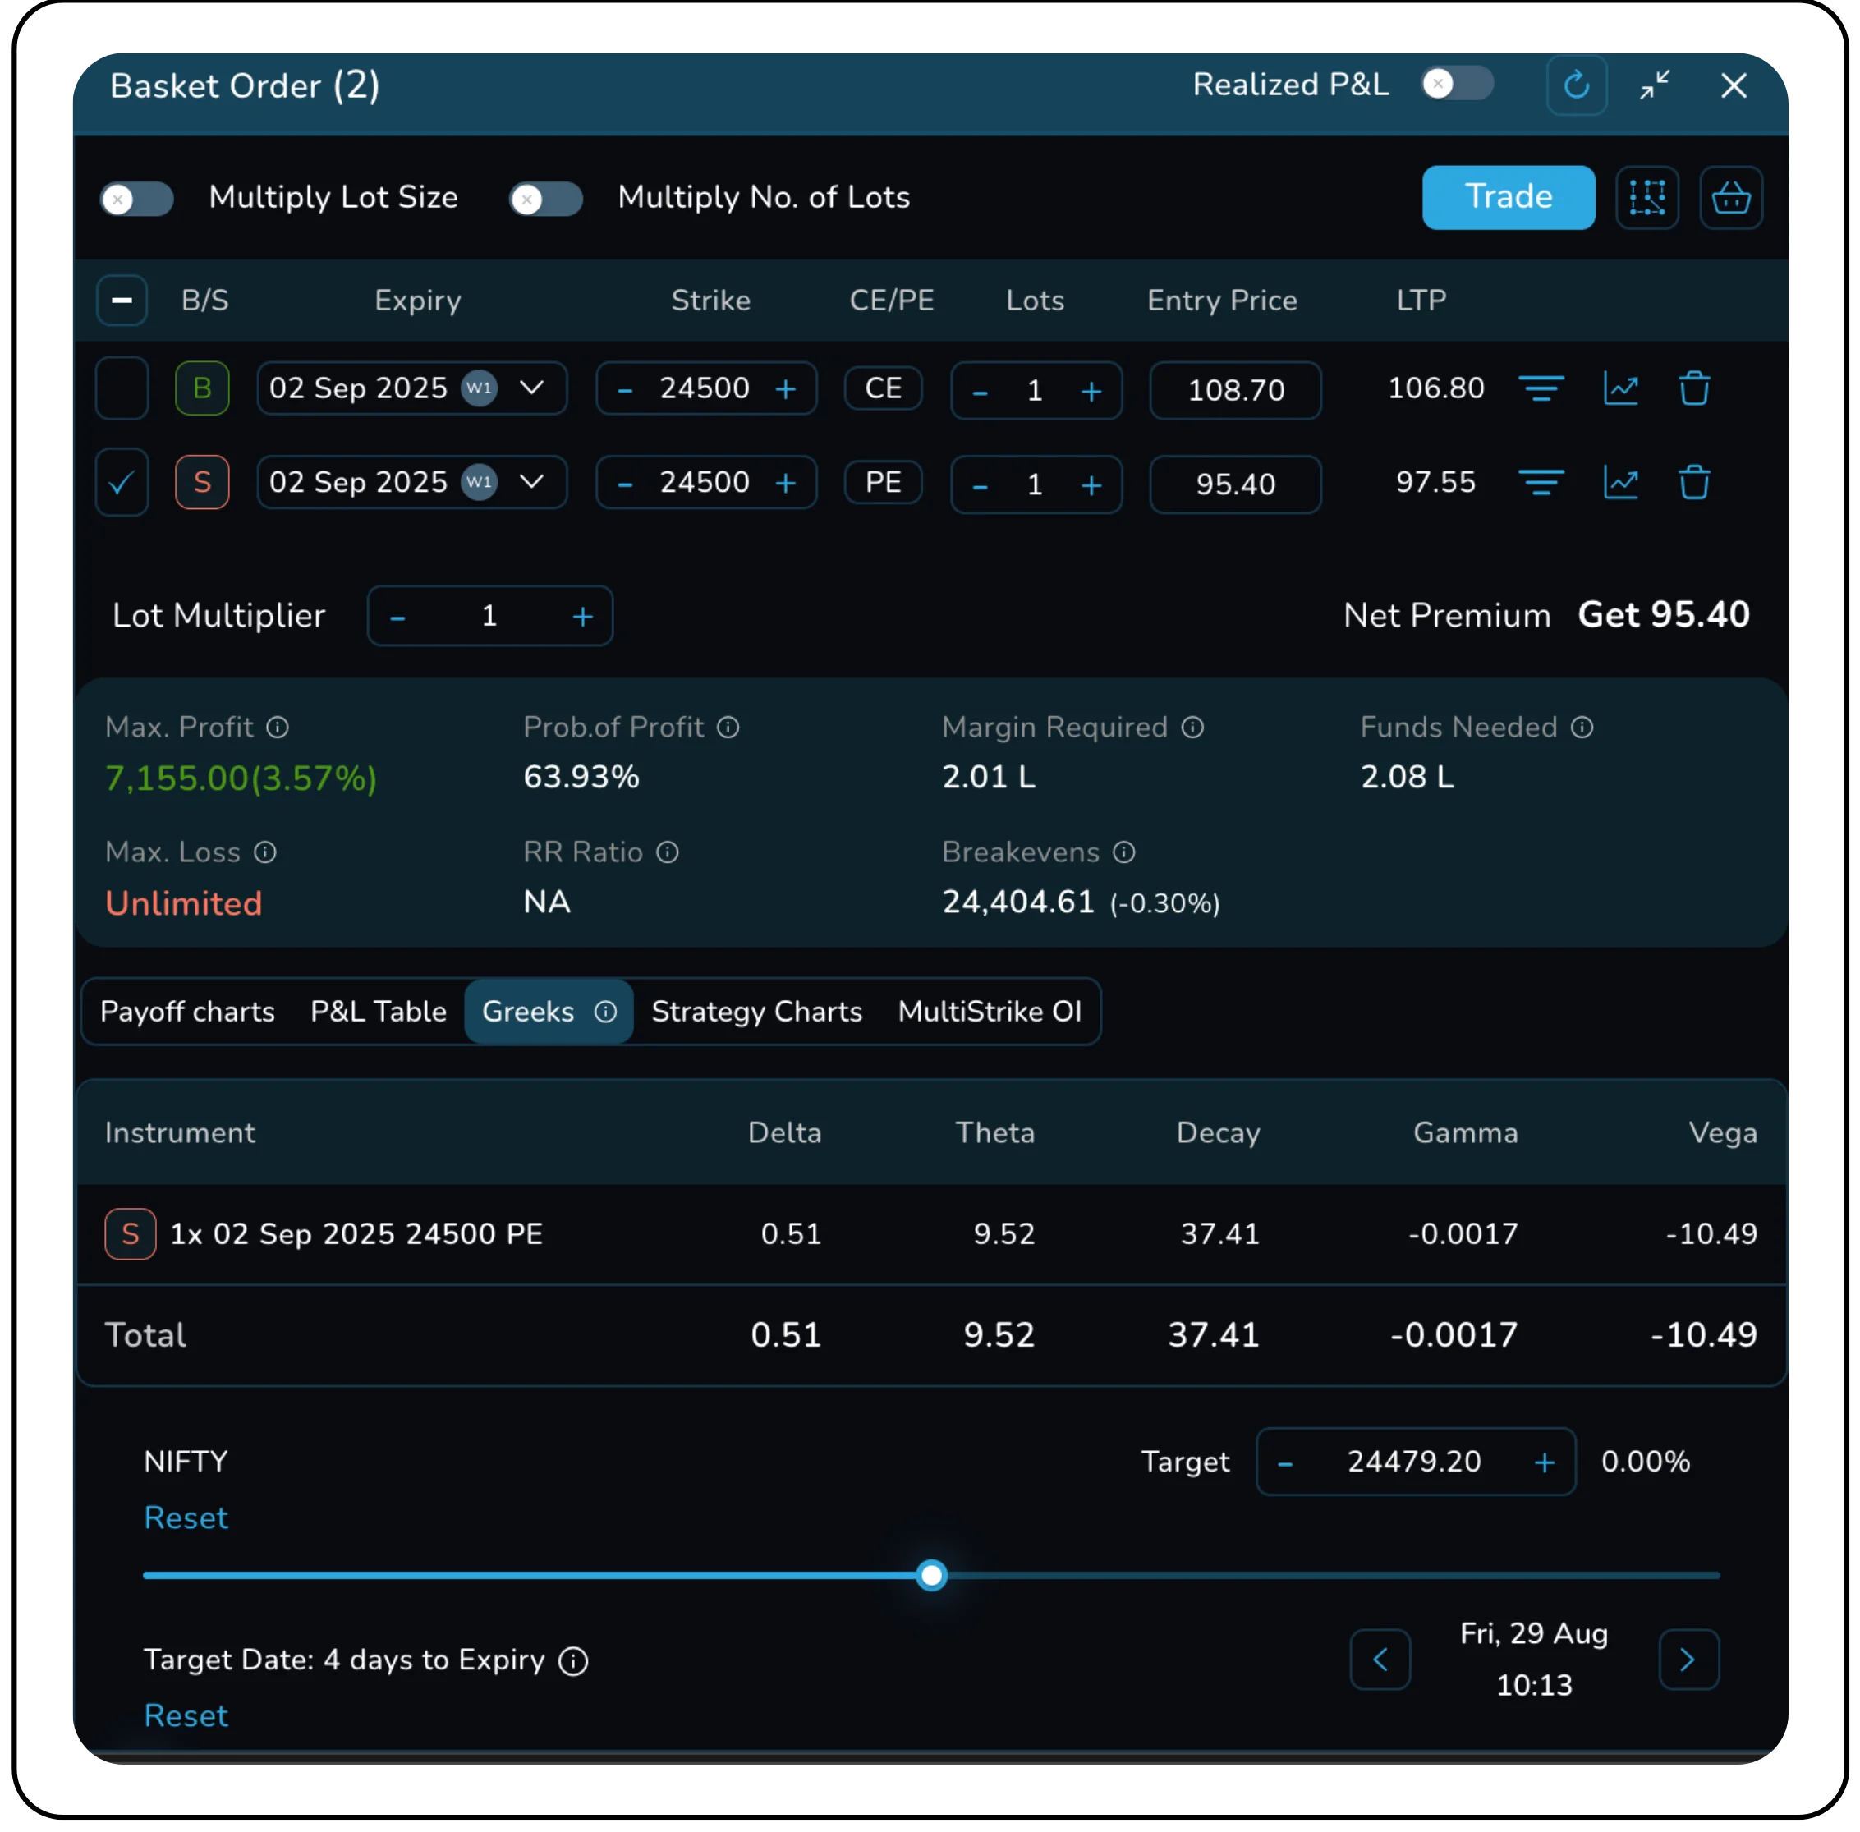Toggle the Realized P&L switch

(x=1457, y=85)
